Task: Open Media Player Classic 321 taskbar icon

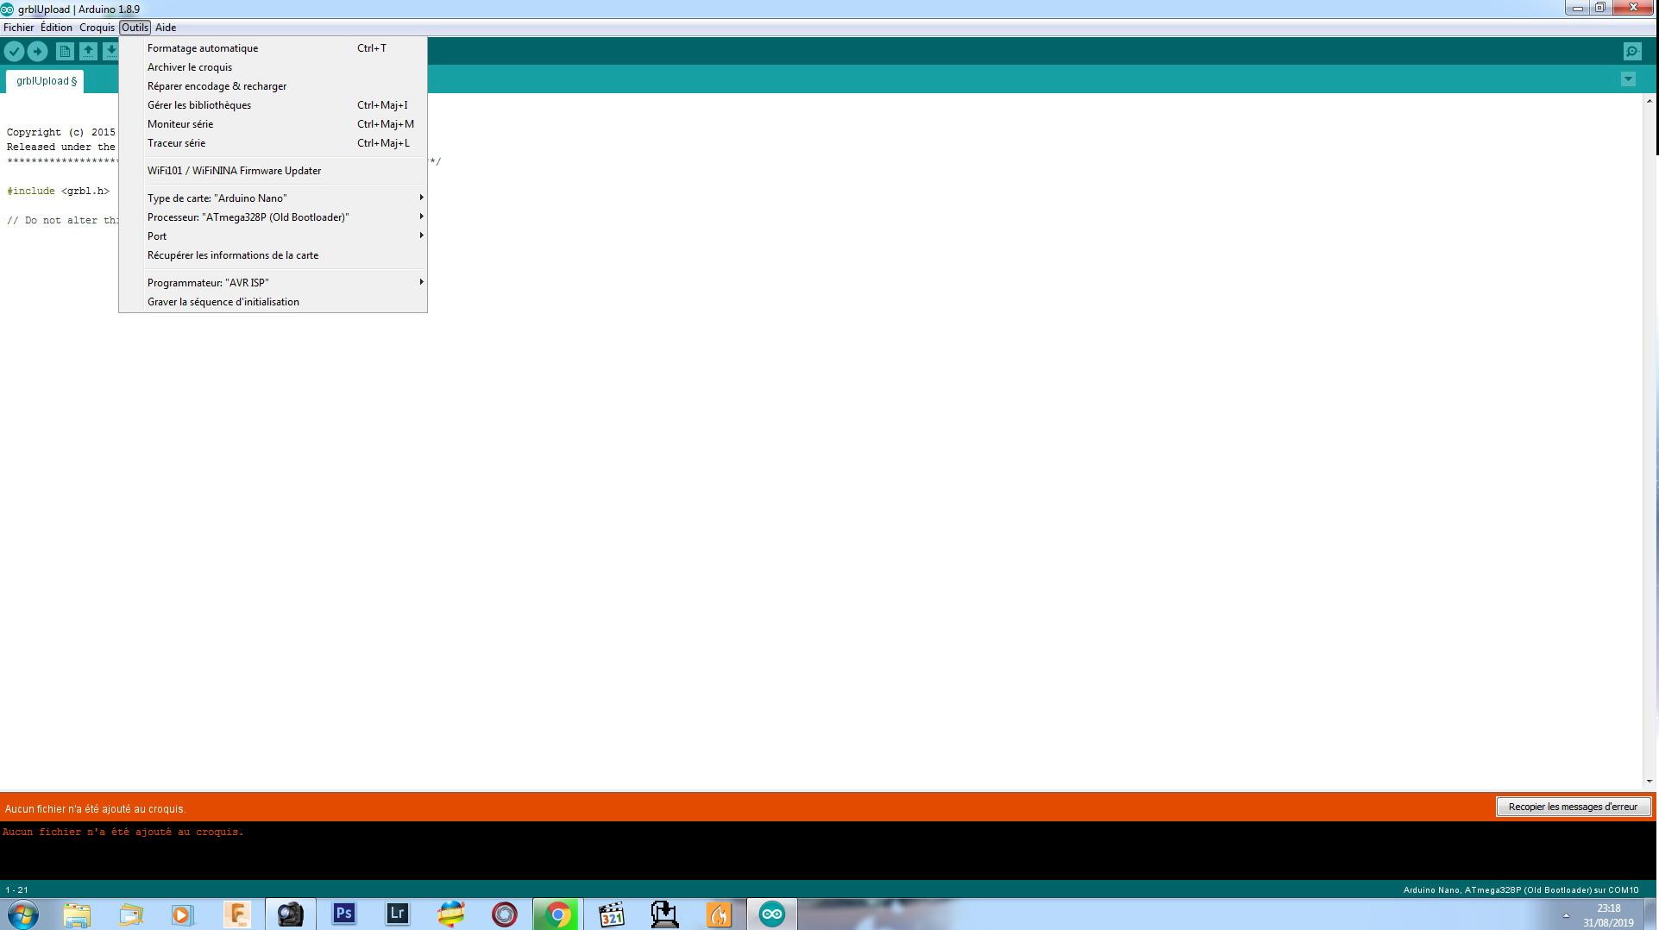Action: (611, 914)
